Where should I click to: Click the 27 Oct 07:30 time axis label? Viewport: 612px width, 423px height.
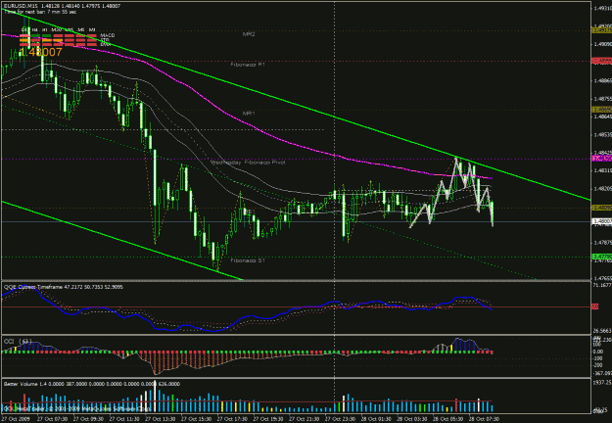click(52, 419)
